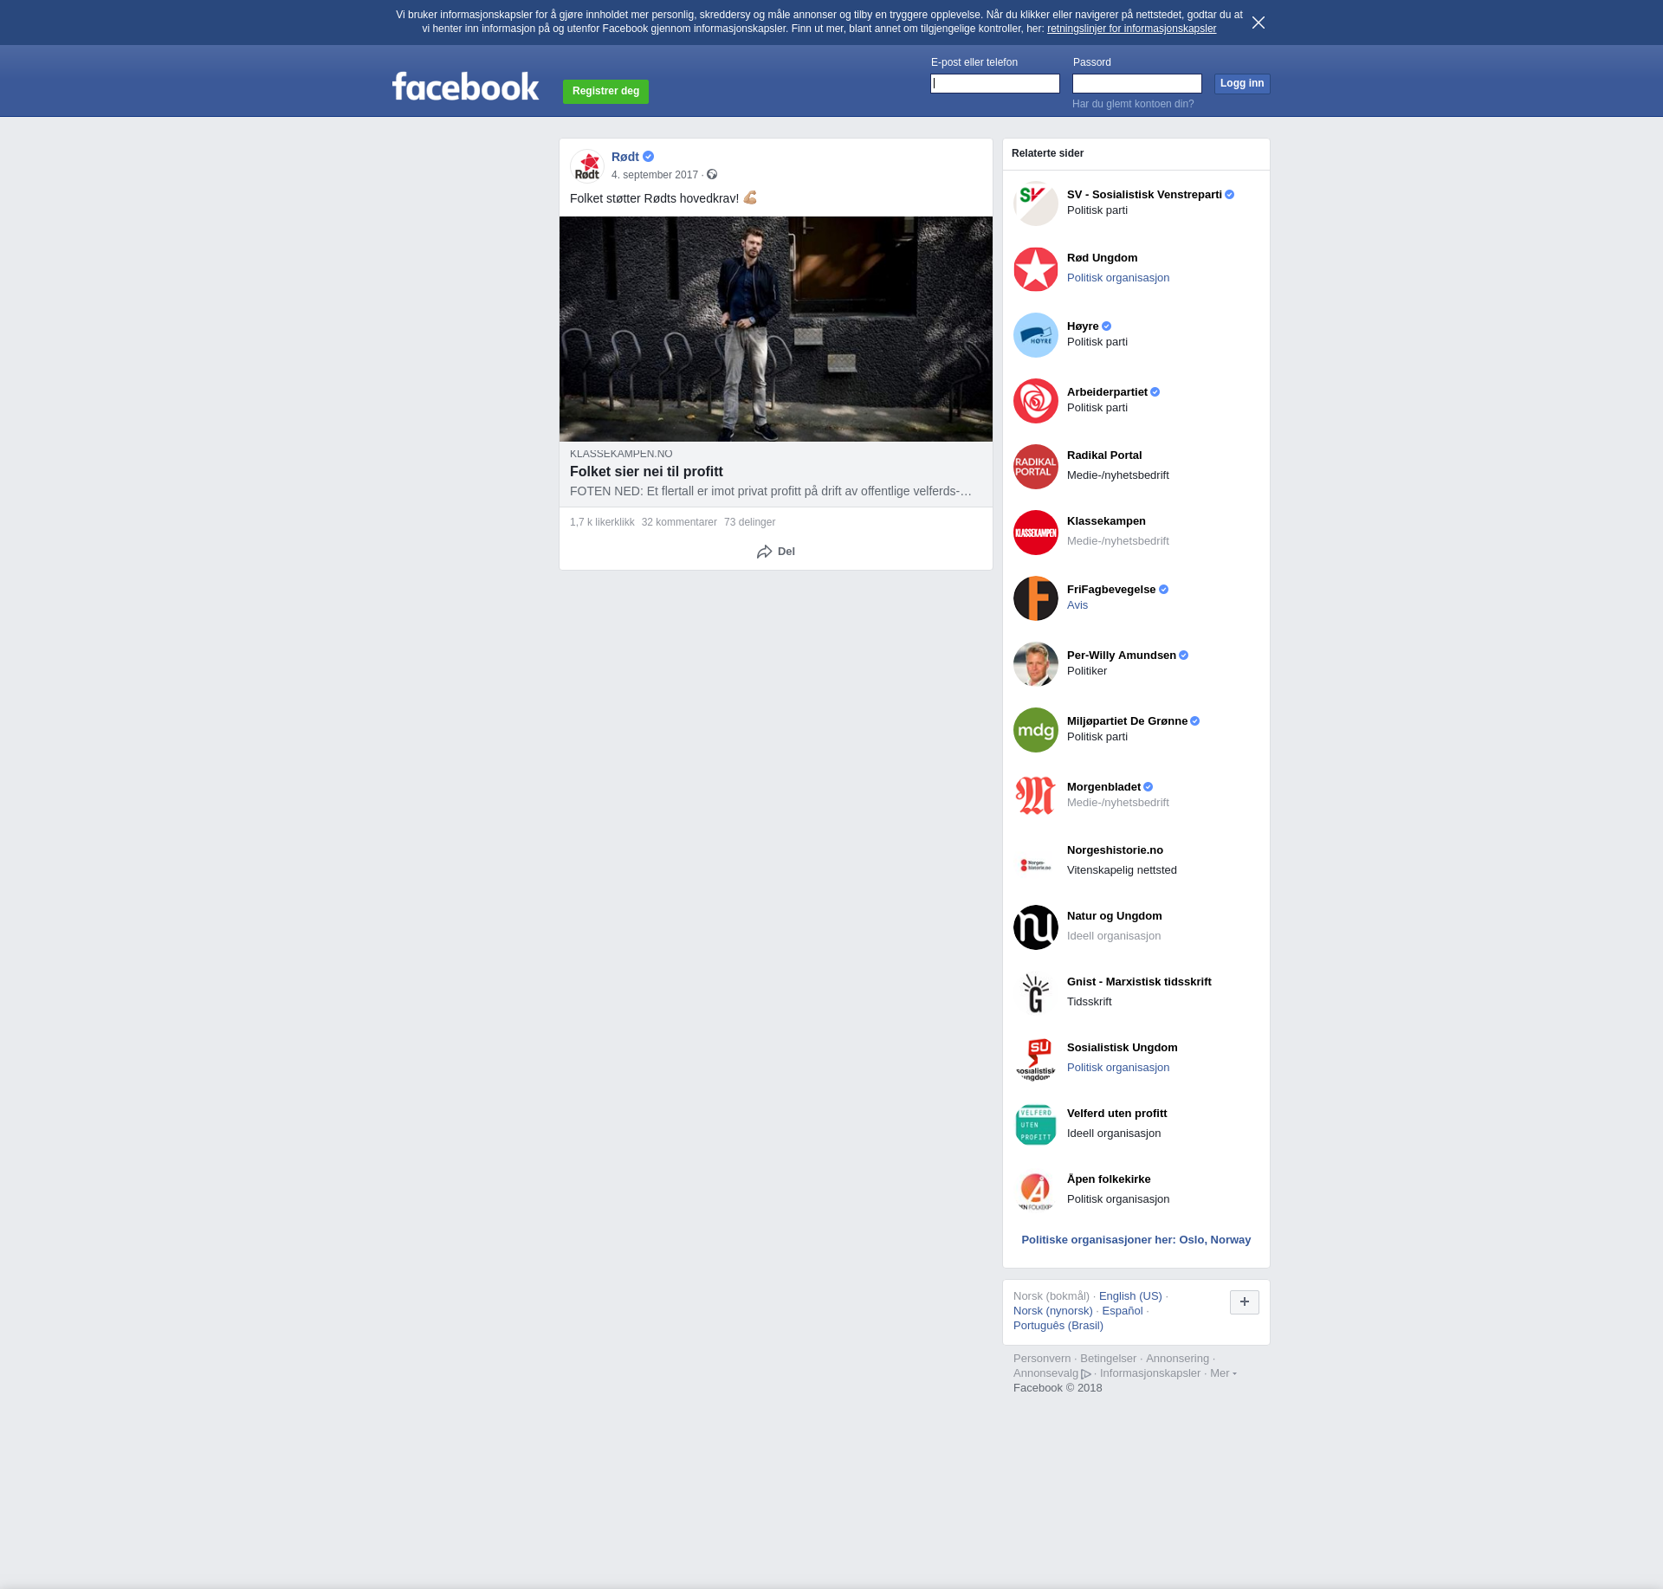
Task: Open the Høyre page name link
Action: [1083, 326]
